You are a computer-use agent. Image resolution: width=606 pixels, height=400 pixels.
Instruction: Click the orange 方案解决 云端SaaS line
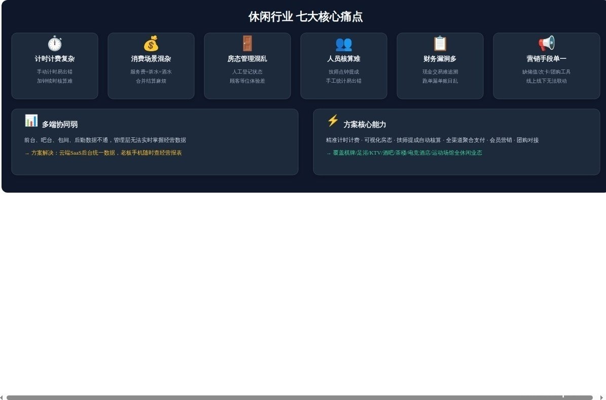tap(103, 153)
